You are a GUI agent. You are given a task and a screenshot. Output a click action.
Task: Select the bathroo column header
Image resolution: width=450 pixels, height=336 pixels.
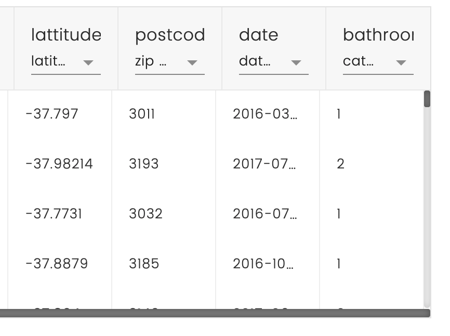(x=378, y=35)
